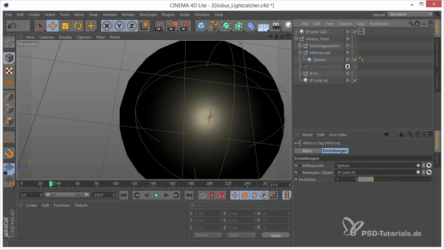Activate the Rotate tool
The image size is (444, 250).
[x=78, y=26]
